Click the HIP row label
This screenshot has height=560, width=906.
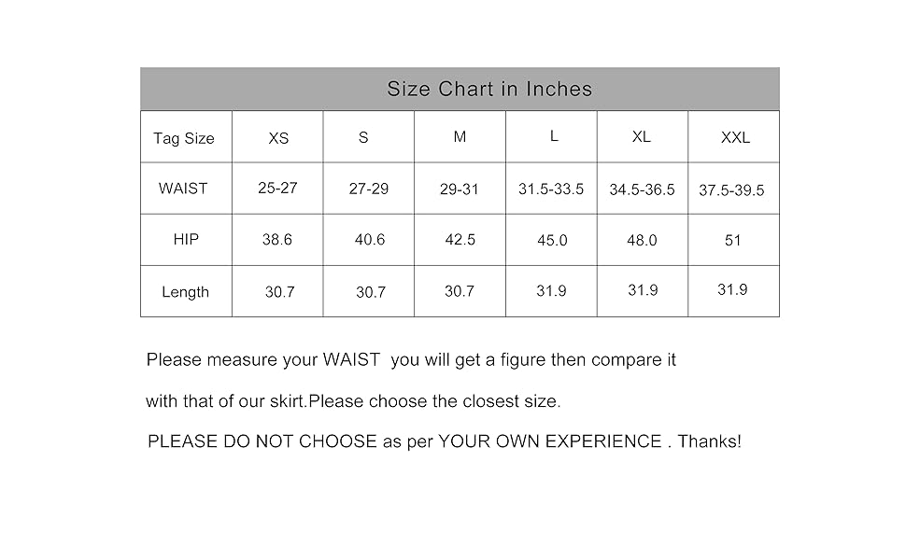click(x=186, y=240)
